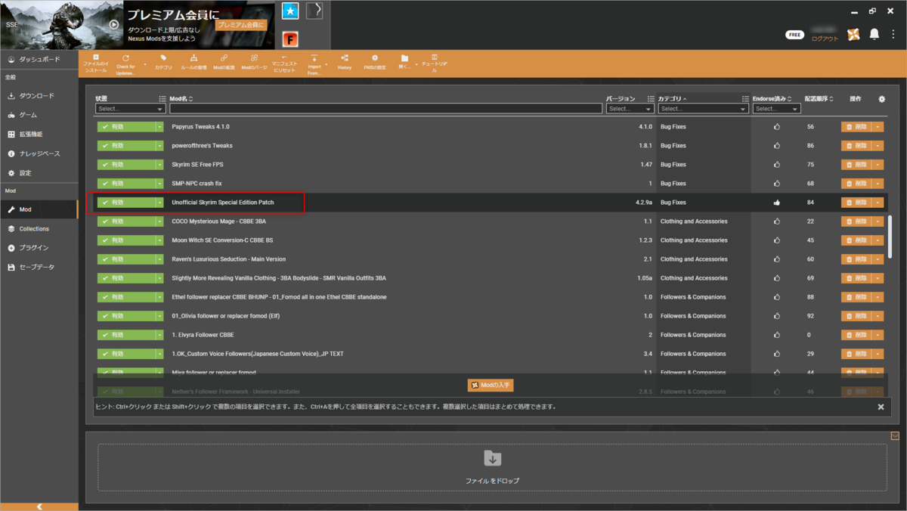The image size is (907, 511).
Task: Expand status dropdown arrow for Papyrus Tweaks
Action: pyautogui.click(x=159, y=127)
